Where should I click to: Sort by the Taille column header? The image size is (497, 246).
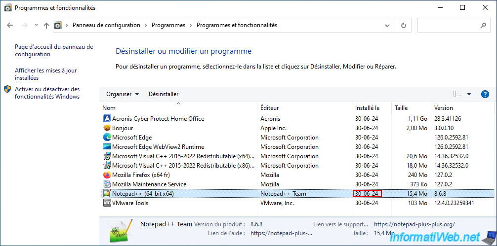pos(411,108)
